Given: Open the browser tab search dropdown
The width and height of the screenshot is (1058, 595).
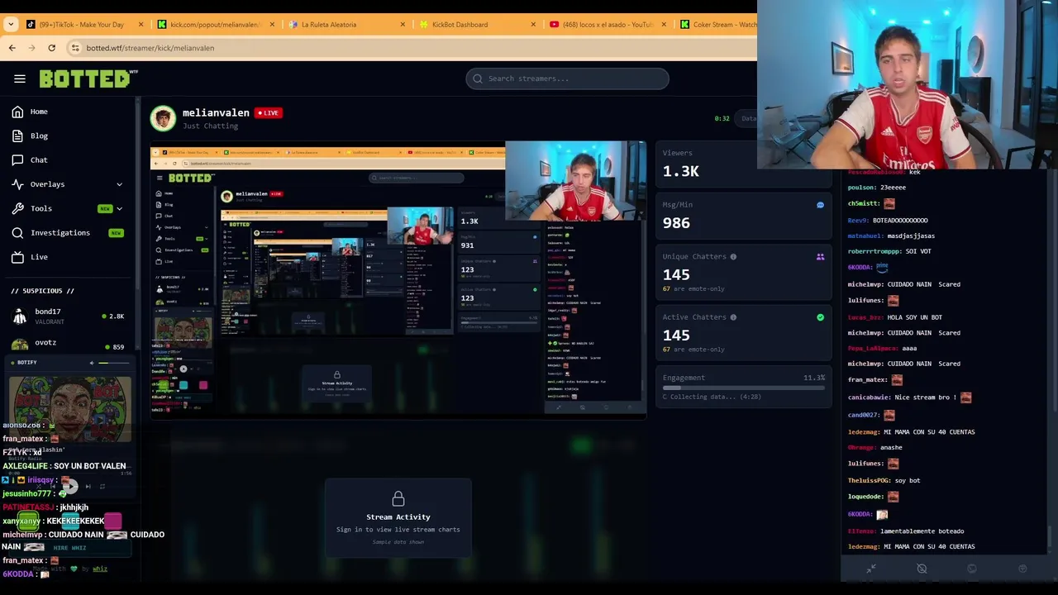Looking at the screenshot, I should pyautogui.click(x=11, y=25).
